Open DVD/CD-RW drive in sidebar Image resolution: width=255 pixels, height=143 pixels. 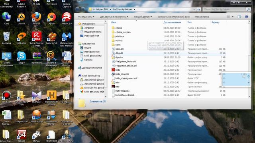click(94, 88)
